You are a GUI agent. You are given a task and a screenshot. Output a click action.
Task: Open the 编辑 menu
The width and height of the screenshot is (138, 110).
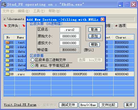click(x=24, y=11)
